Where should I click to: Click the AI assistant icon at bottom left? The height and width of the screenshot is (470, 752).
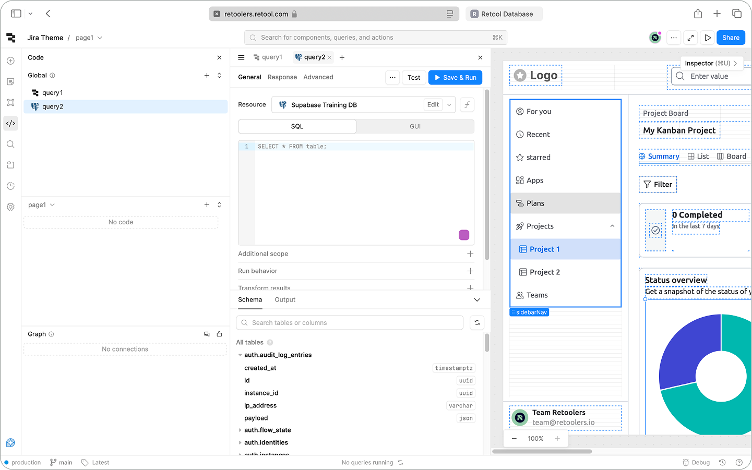click(10, 442)
